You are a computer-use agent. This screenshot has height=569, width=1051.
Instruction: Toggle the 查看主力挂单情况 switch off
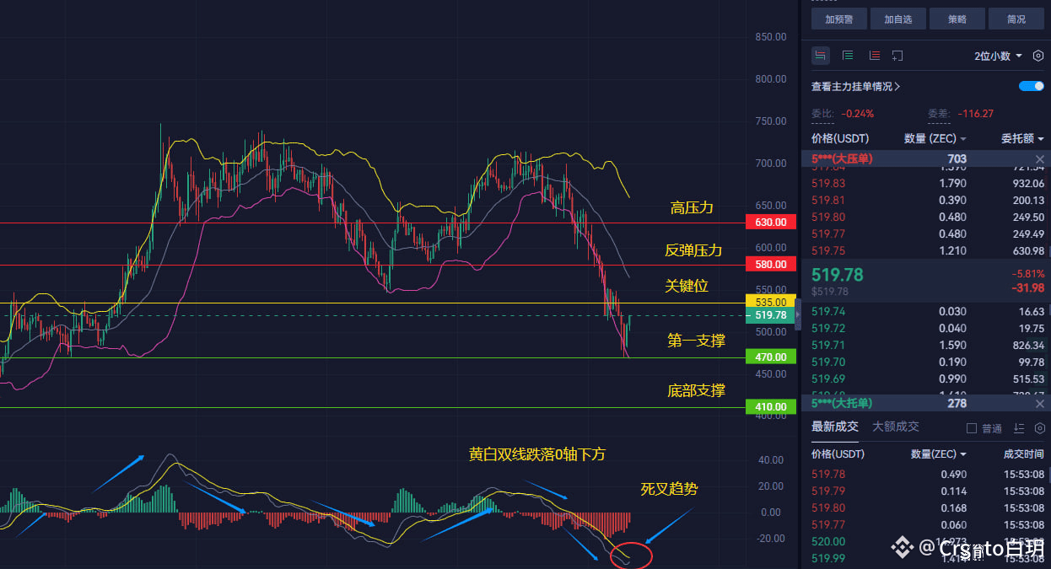(x=1032, y=86)
